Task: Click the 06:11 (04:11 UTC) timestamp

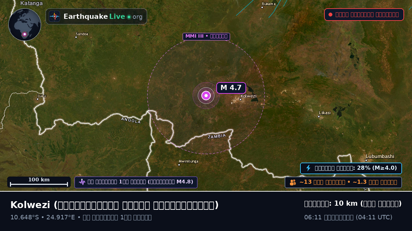Action: pos(348,217)
